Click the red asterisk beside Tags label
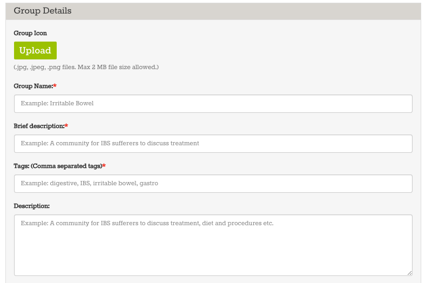Screen dimensions: 425x283 coord(104,166)
